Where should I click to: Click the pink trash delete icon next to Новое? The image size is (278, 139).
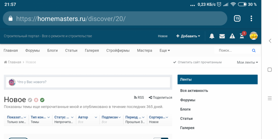[36, 100]
